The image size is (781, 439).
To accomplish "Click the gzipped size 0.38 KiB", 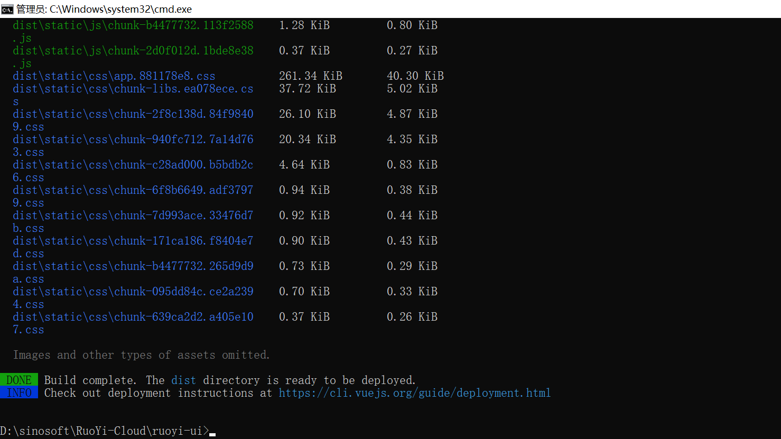I will pyautogui.click(x=412, y=190).
